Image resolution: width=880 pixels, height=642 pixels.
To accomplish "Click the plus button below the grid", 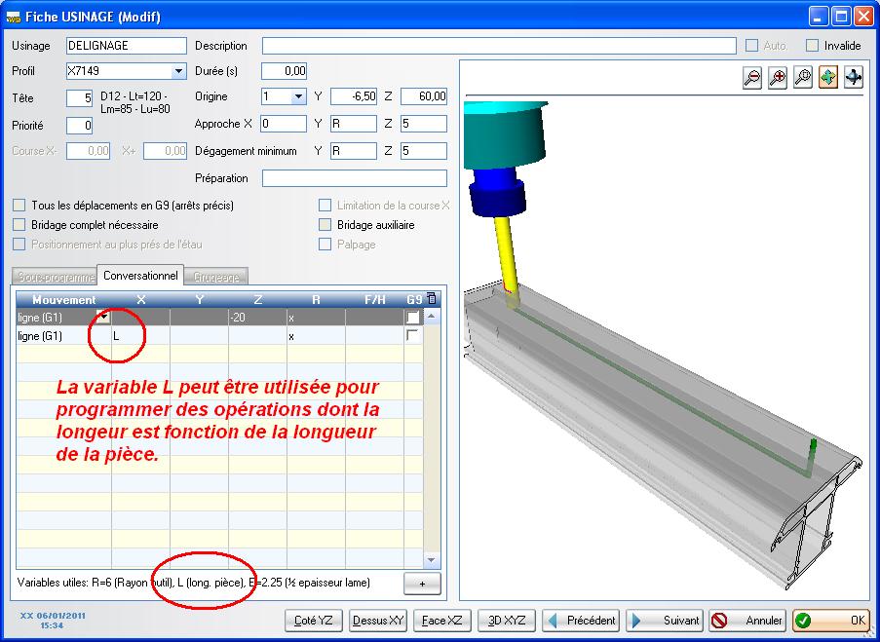I will tap(422, 584).
